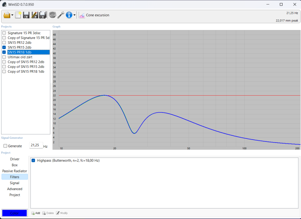The image size is (301, 219).
Task: Check Copy of SN15 PR18 1db project
Action: click(4, 71)
